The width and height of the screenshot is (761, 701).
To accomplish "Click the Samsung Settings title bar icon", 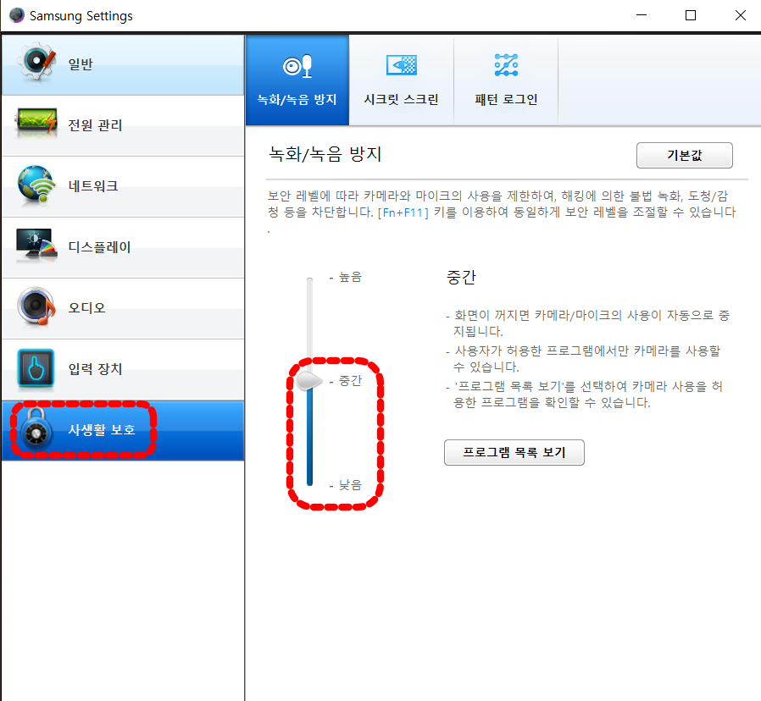I will pos(16,15).
